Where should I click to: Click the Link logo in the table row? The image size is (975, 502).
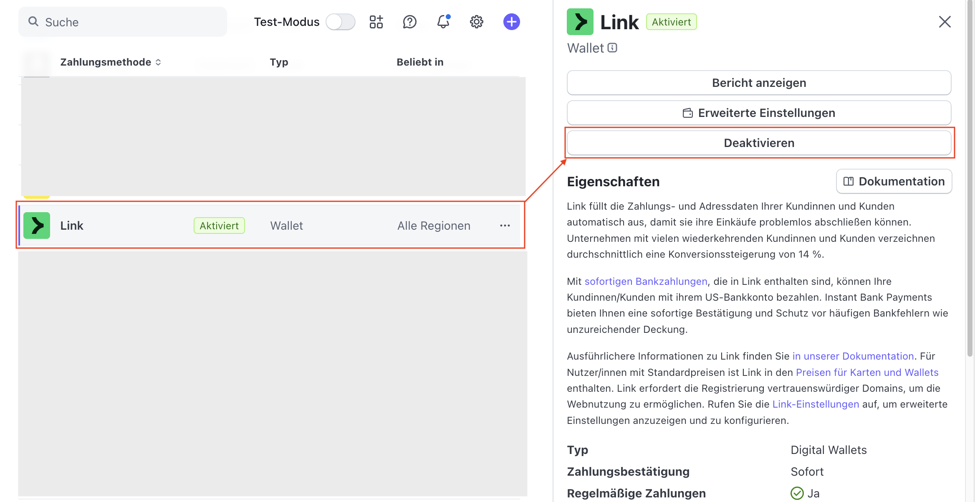tap(37, 226)
